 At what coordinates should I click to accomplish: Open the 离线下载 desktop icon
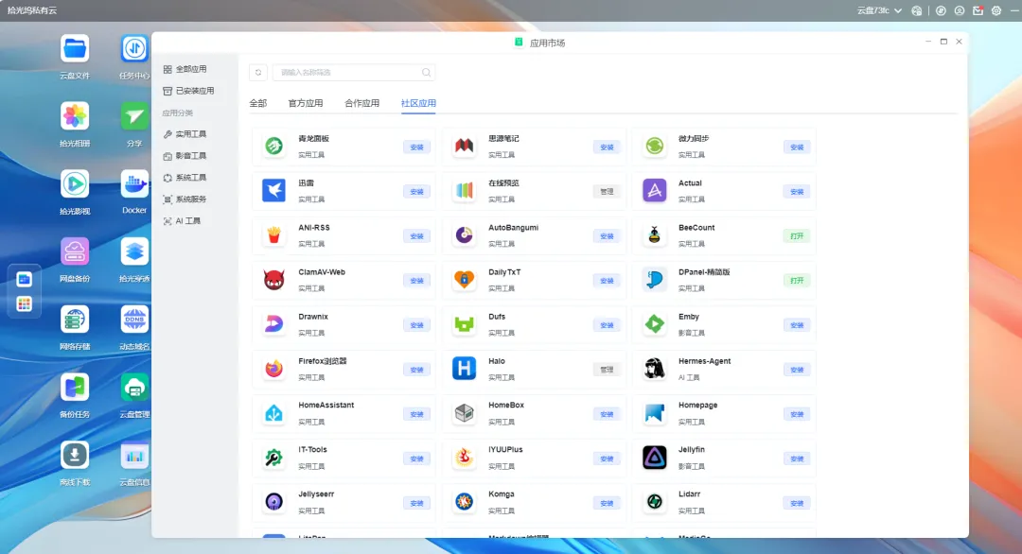coord(75,455)
